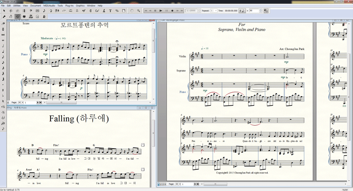Image resolution: width=353 pixels, height=191 pixels.
Task: Choose whole note duration in side palette
Action: pos(3,40)
